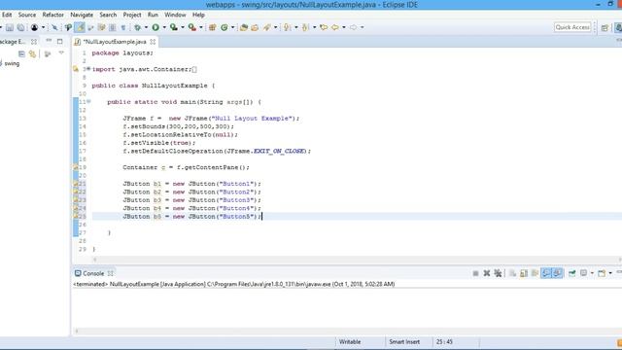Select the Package Explorer tab
The height and width of the screenshot is (350, 622).
(x=13, y=42)
